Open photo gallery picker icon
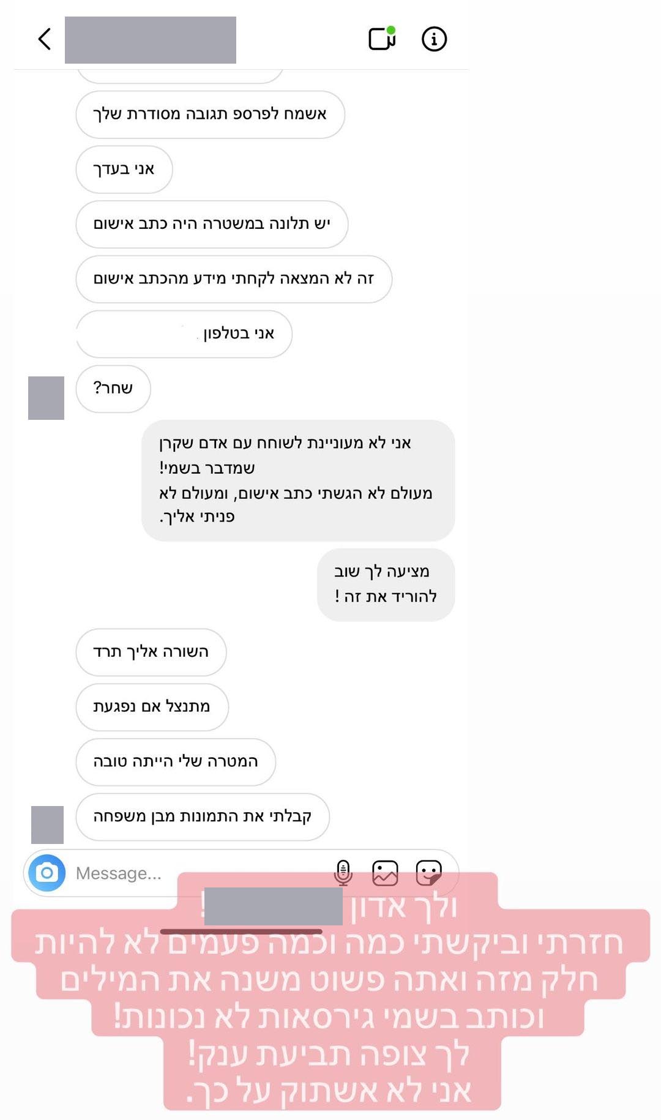The width and height of the screenshot is (661, 1120). pos(385,873)
